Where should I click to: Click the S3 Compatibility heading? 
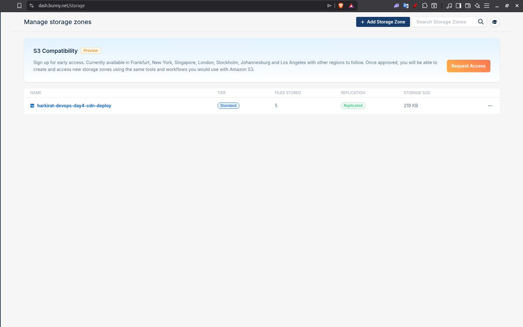point(55,51)
